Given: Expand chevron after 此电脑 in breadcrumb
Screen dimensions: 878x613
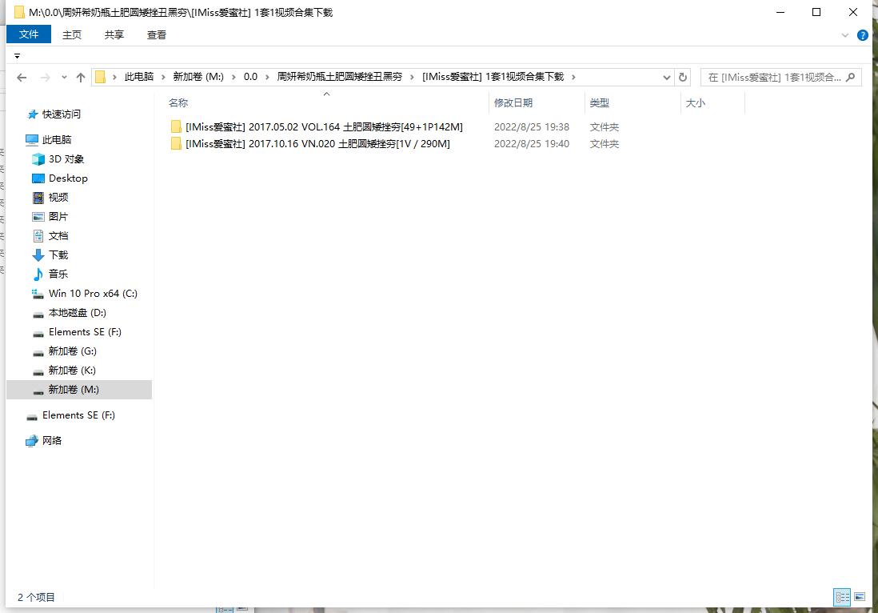Looking at the screenshot, I should [163, 77].
